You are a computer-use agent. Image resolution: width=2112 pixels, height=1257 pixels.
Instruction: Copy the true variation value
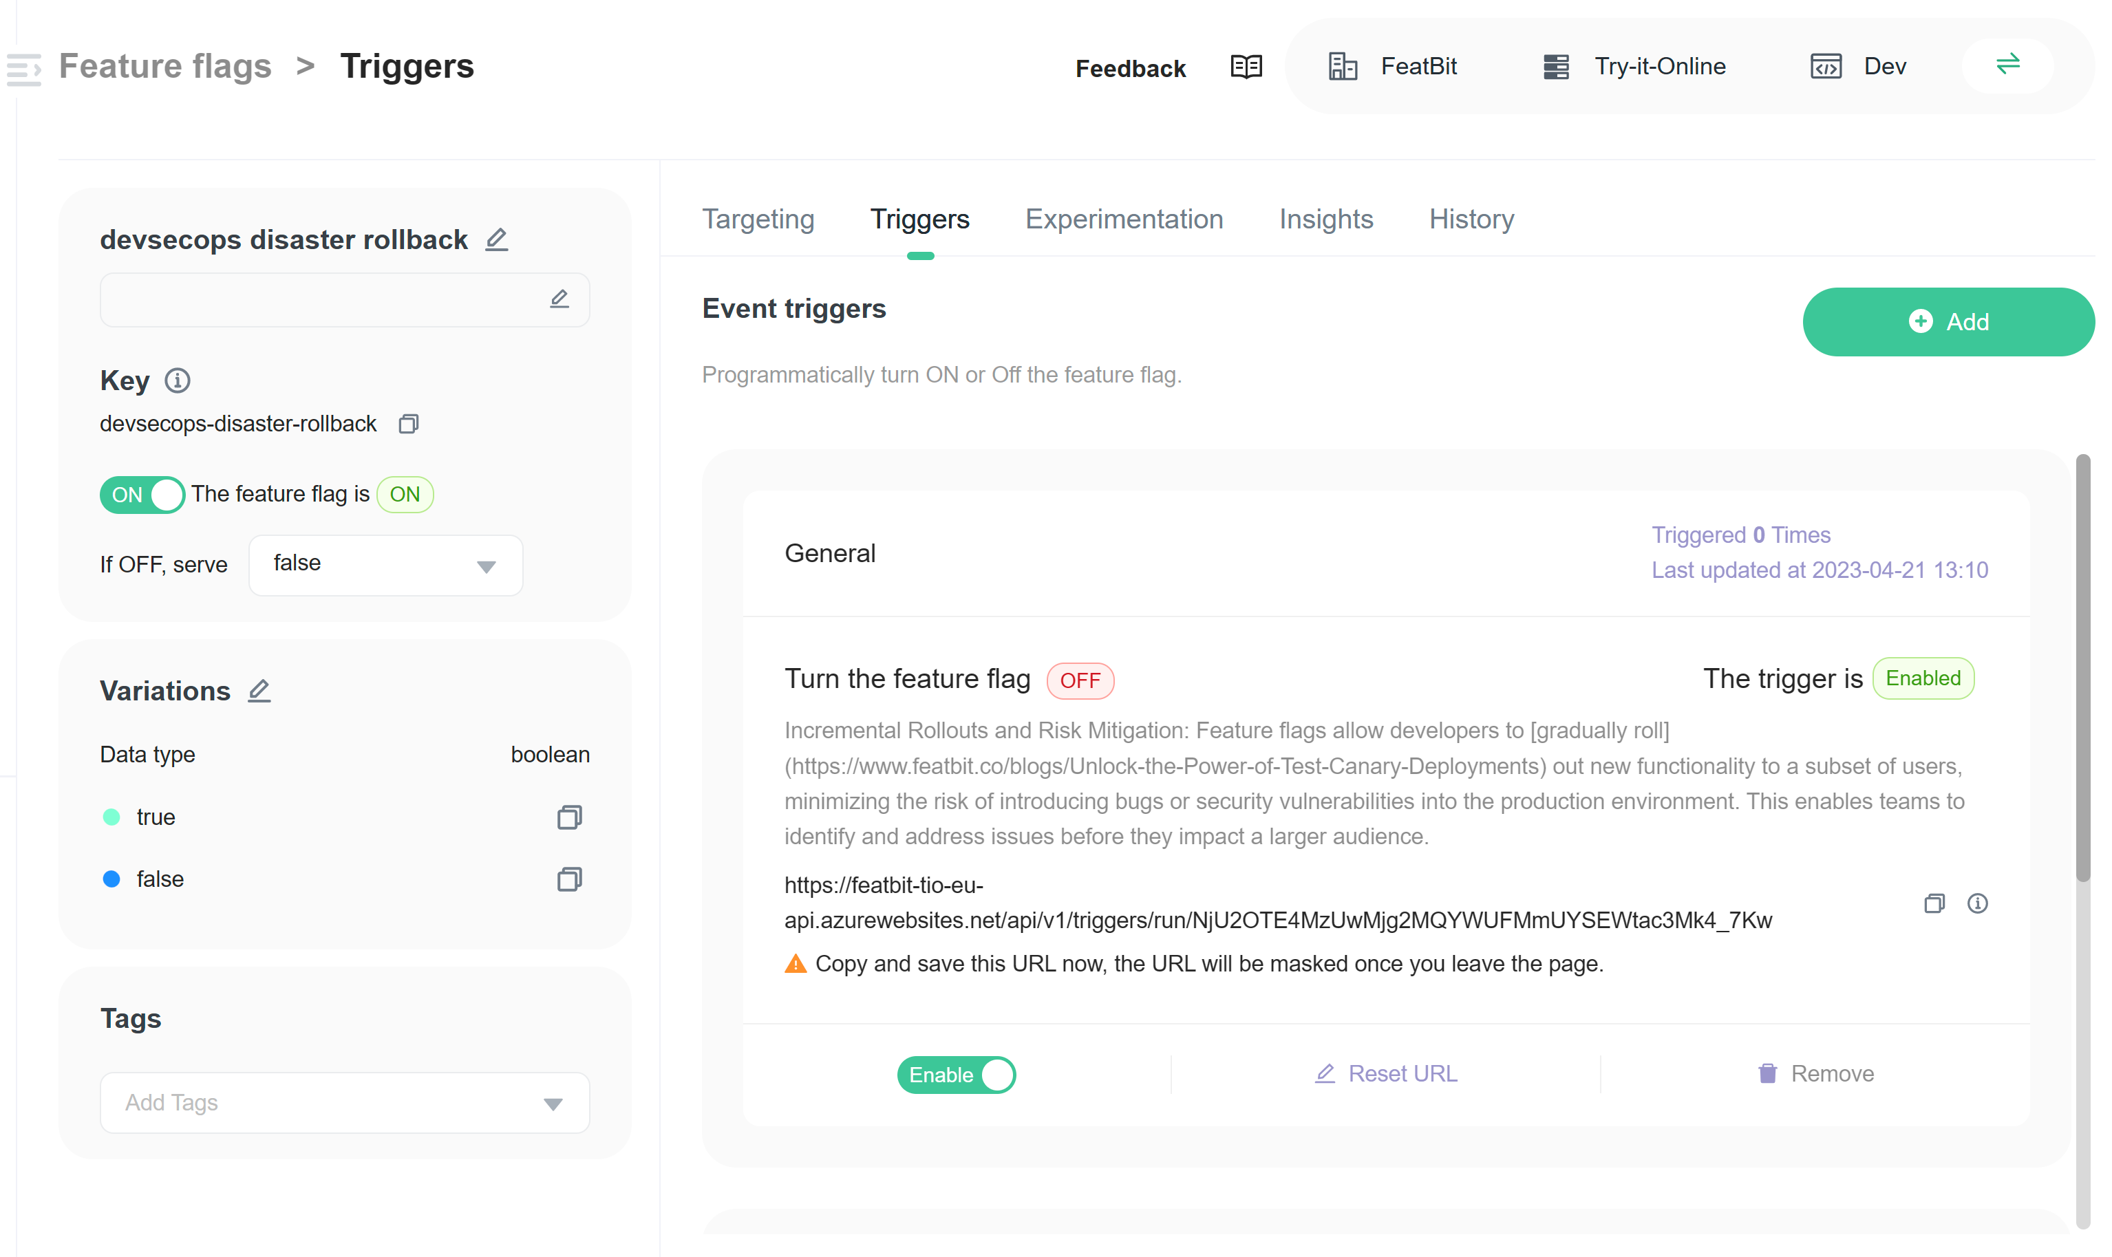[569, 817]
